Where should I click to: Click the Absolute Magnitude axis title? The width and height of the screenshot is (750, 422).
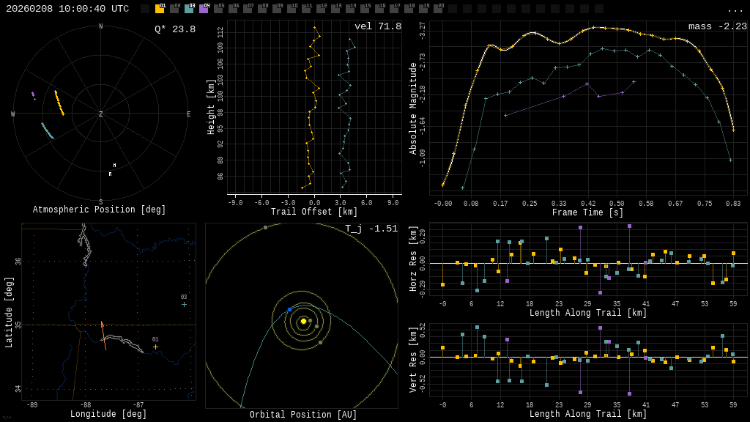(x=413, y=108)
